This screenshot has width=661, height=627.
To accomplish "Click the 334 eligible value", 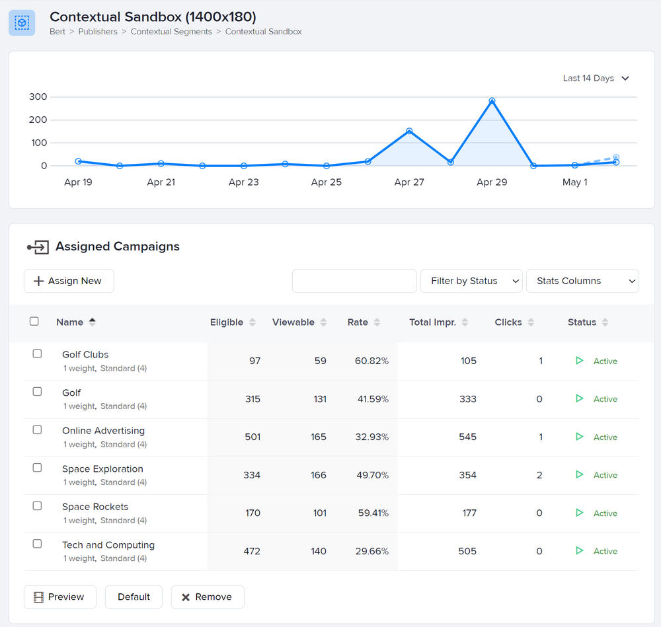I will pyautogui.click(x=252, y=475).
